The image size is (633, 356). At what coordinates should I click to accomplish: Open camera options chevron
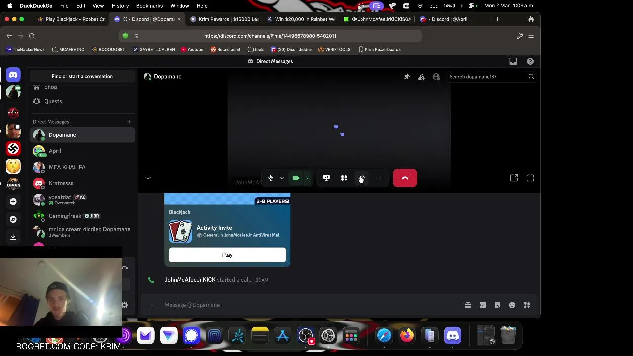click(307, 178)
